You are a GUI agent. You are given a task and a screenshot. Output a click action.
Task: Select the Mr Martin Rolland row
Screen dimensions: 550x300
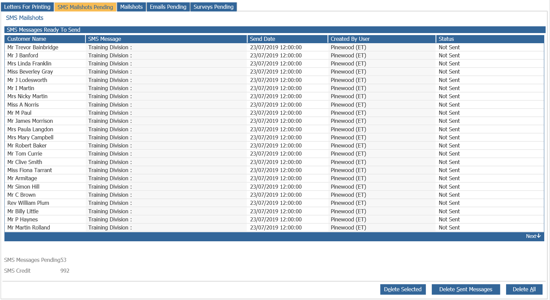click(274, 227)
